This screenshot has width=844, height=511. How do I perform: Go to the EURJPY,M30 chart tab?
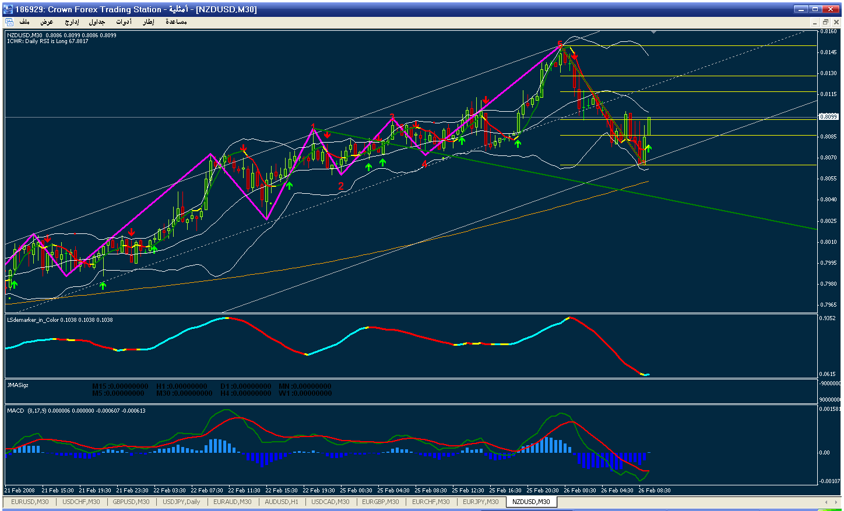(480, 502)
